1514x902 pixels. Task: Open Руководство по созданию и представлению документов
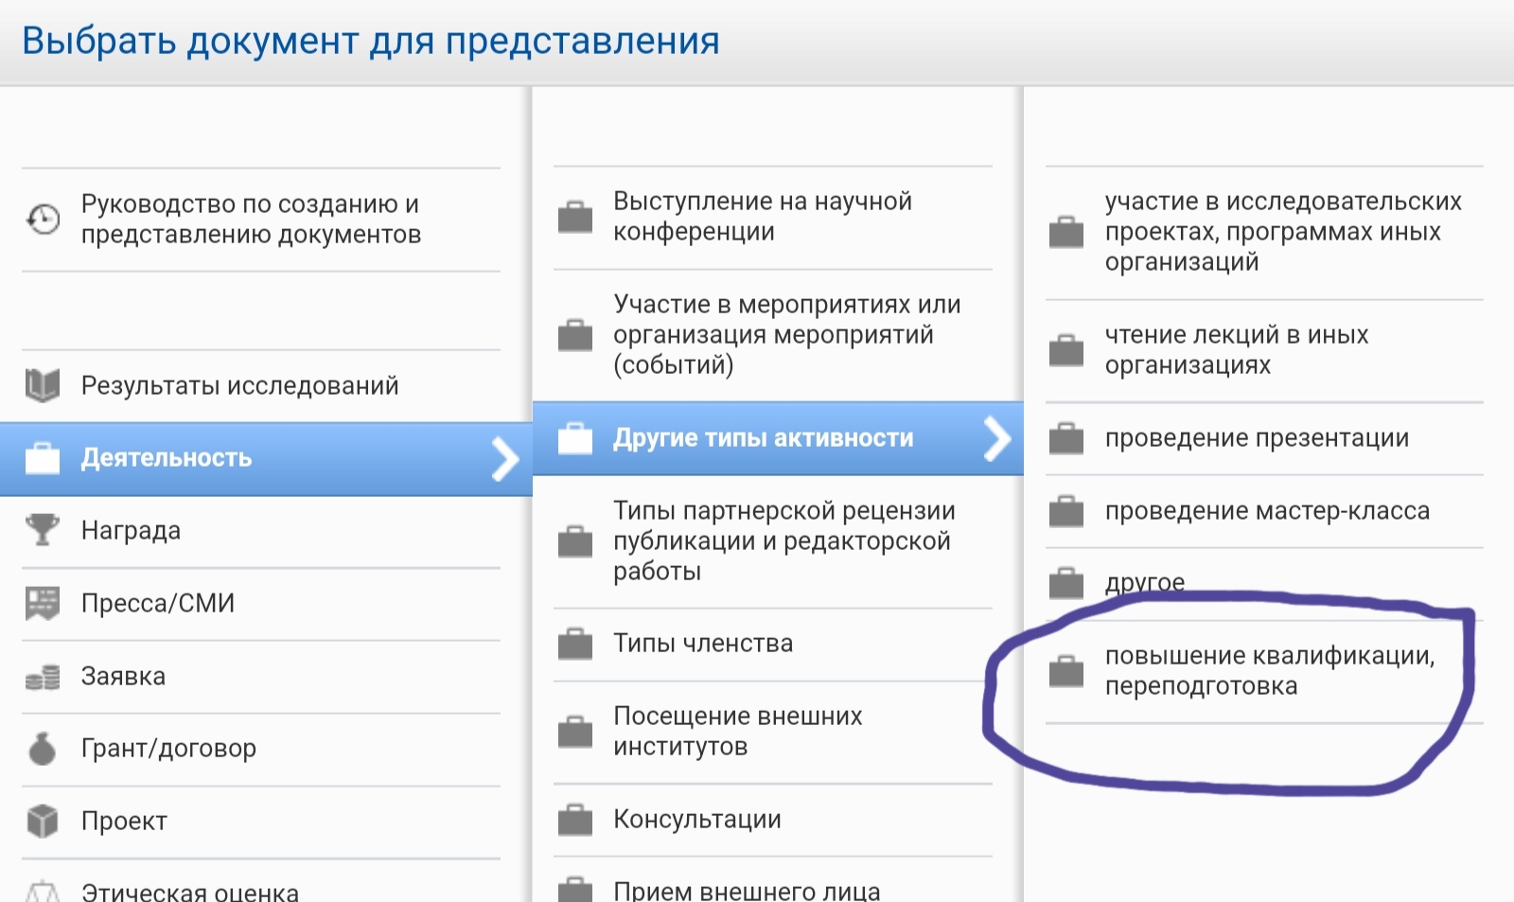[261, 220]
